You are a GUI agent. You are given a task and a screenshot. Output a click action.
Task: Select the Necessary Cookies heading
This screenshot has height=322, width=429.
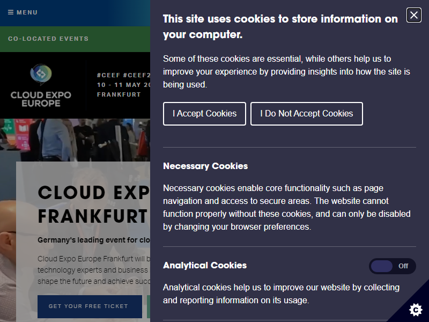205,166
